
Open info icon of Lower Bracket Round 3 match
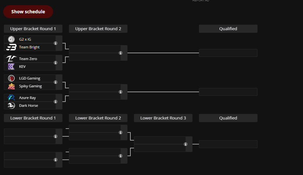coord(186,144)
